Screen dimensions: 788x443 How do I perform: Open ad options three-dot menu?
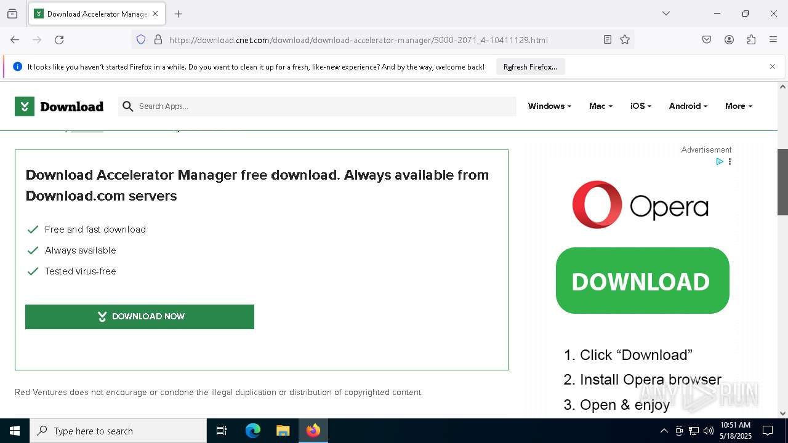(x=730, y=162)
